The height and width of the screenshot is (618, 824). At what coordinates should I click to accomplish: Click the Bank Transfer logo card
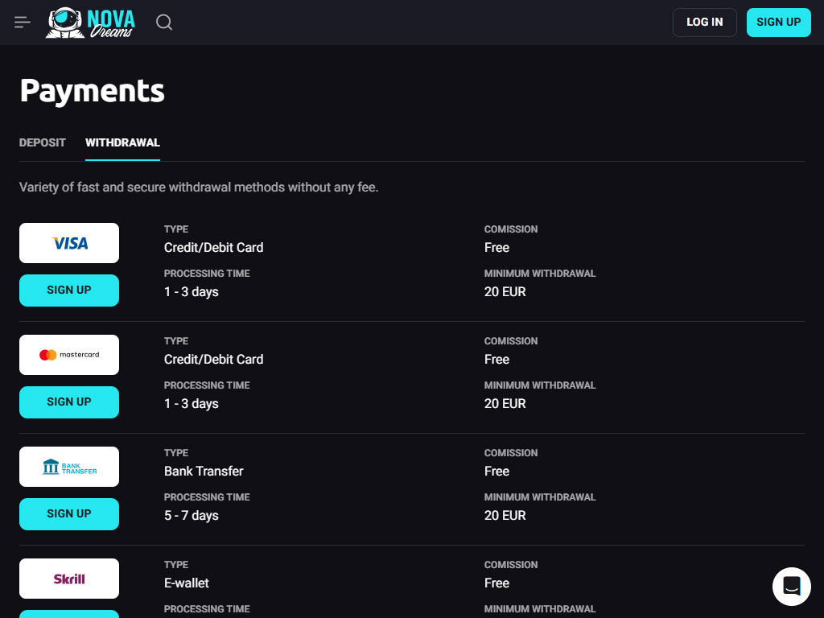pos(69,467)
